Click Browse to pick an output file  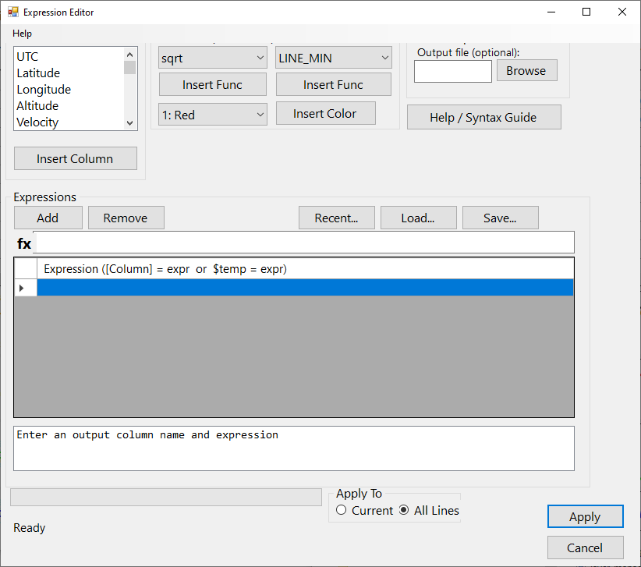coord(526,70)
